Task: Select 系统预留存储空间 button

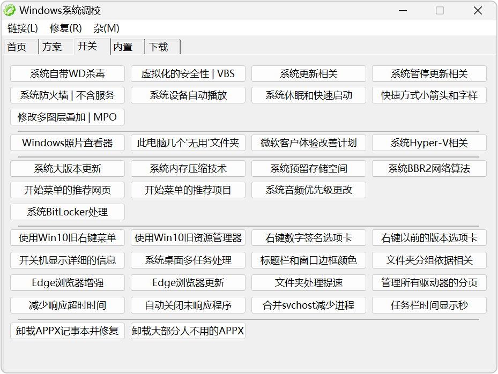Action: click(x=309, y=169)
